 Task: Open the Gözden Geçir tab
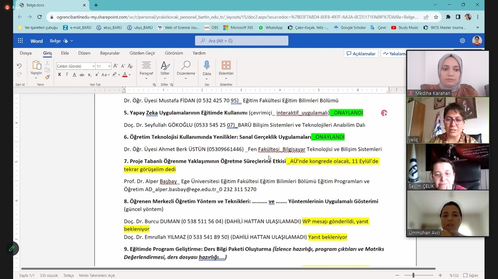coord(142,53)
